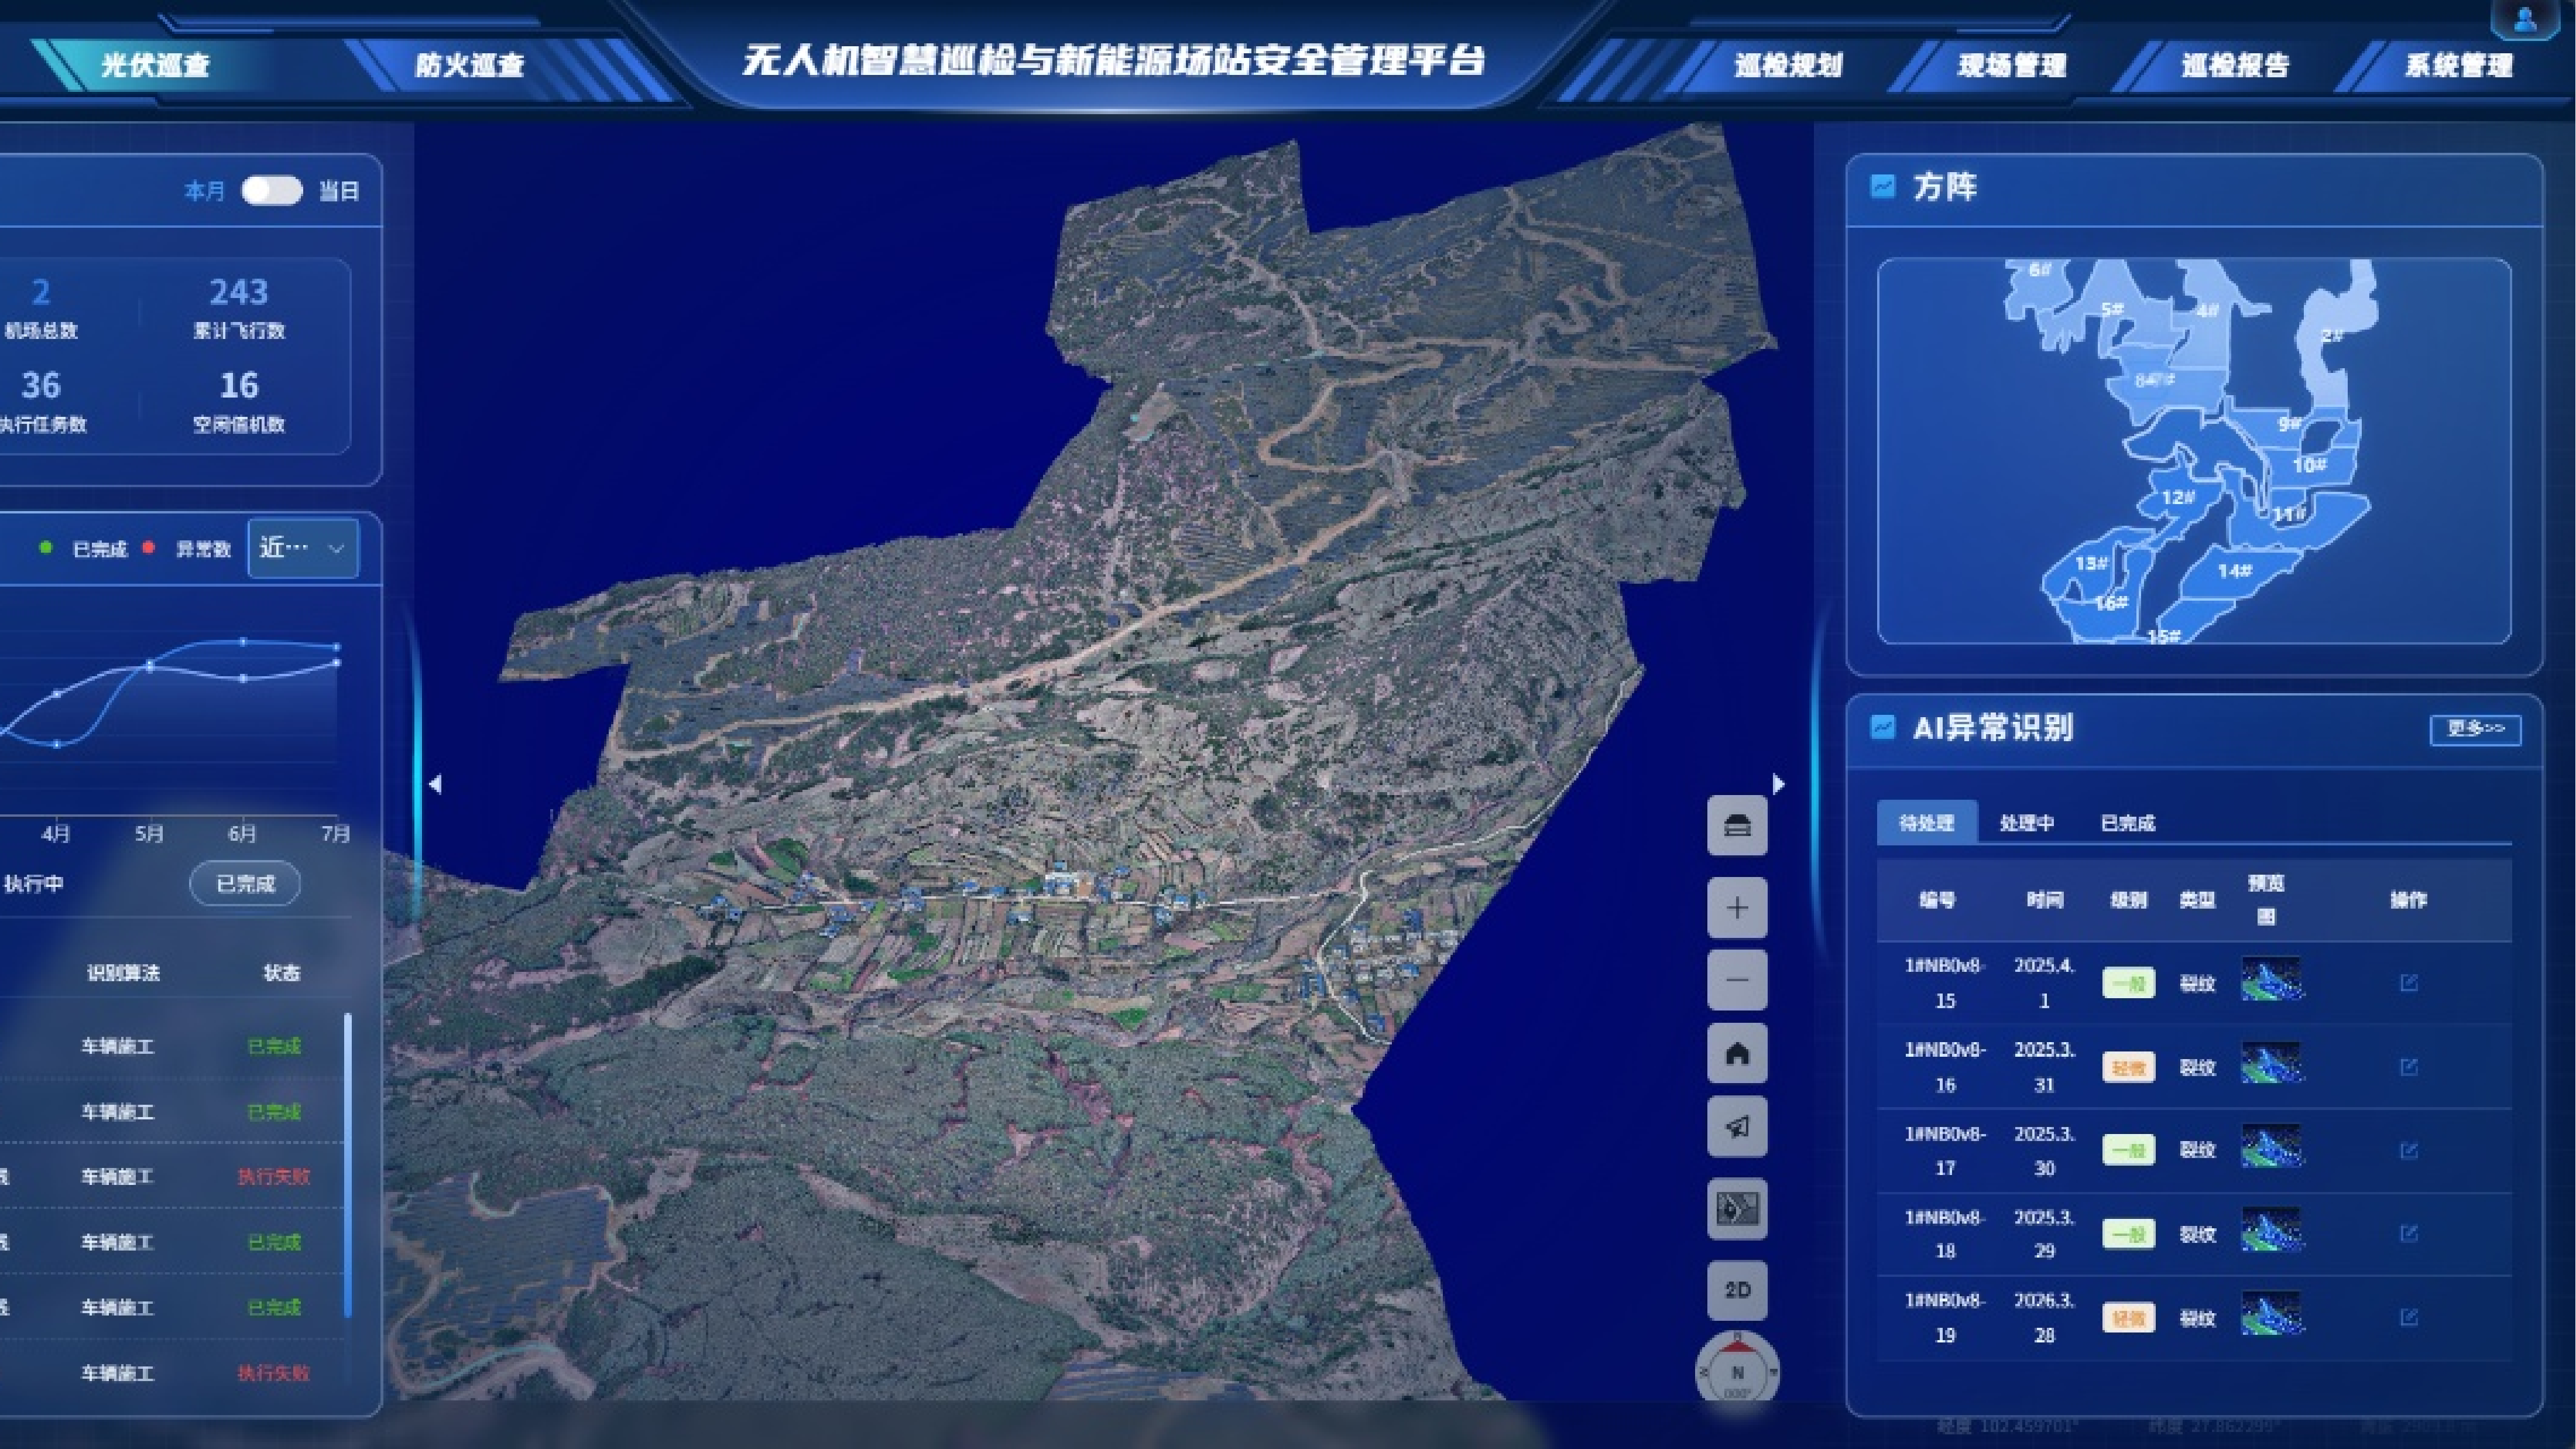Open the 近… time range dropdown
This screenshot has width=2576, height=1449.
(303, 548)
